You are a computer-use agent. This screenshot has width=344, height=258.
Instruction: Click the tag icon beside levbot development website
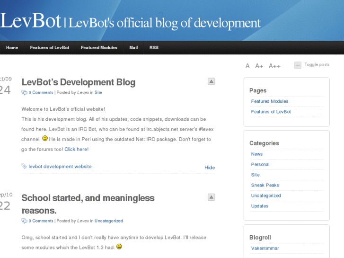[x=24, y=166]
